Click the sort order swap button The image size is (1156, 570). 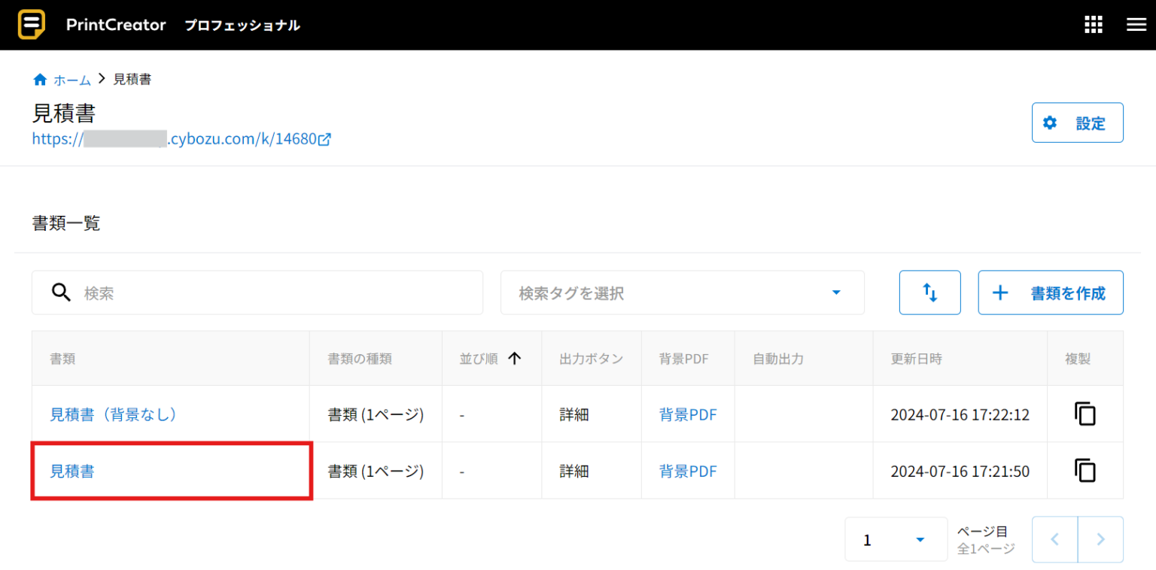[929, 293]
